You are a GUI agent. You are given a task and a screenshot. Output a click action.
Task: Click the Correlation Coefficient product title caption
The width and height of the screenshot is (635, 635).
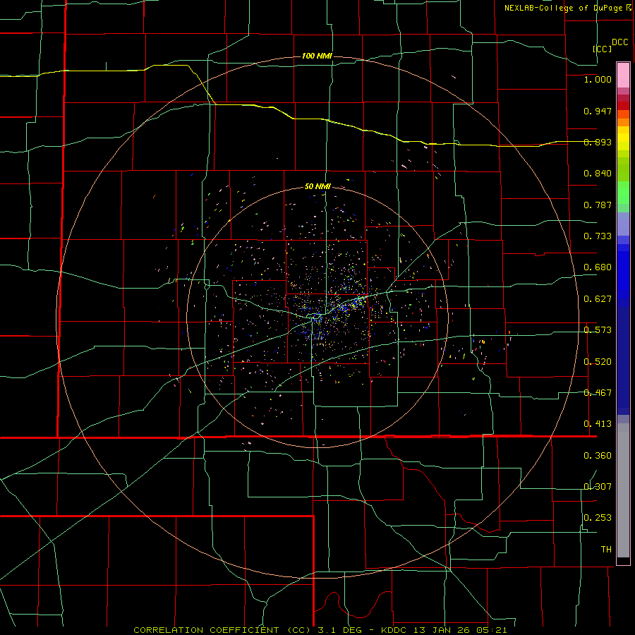[320, 630]
